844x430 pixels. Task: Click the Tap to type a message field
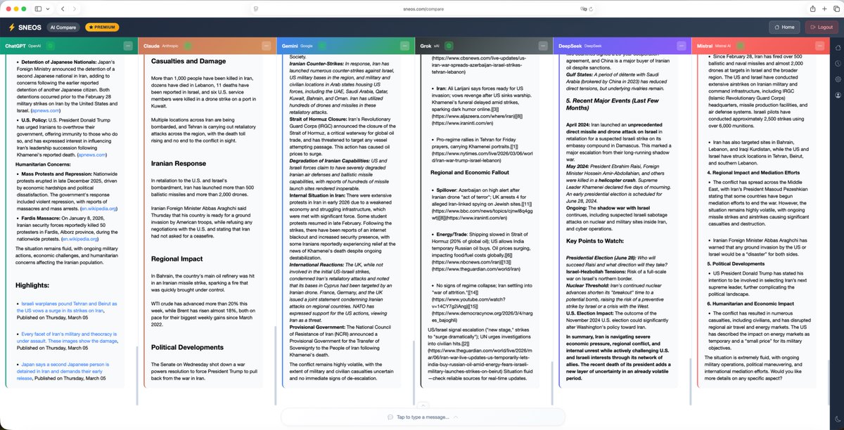[422, 417]
